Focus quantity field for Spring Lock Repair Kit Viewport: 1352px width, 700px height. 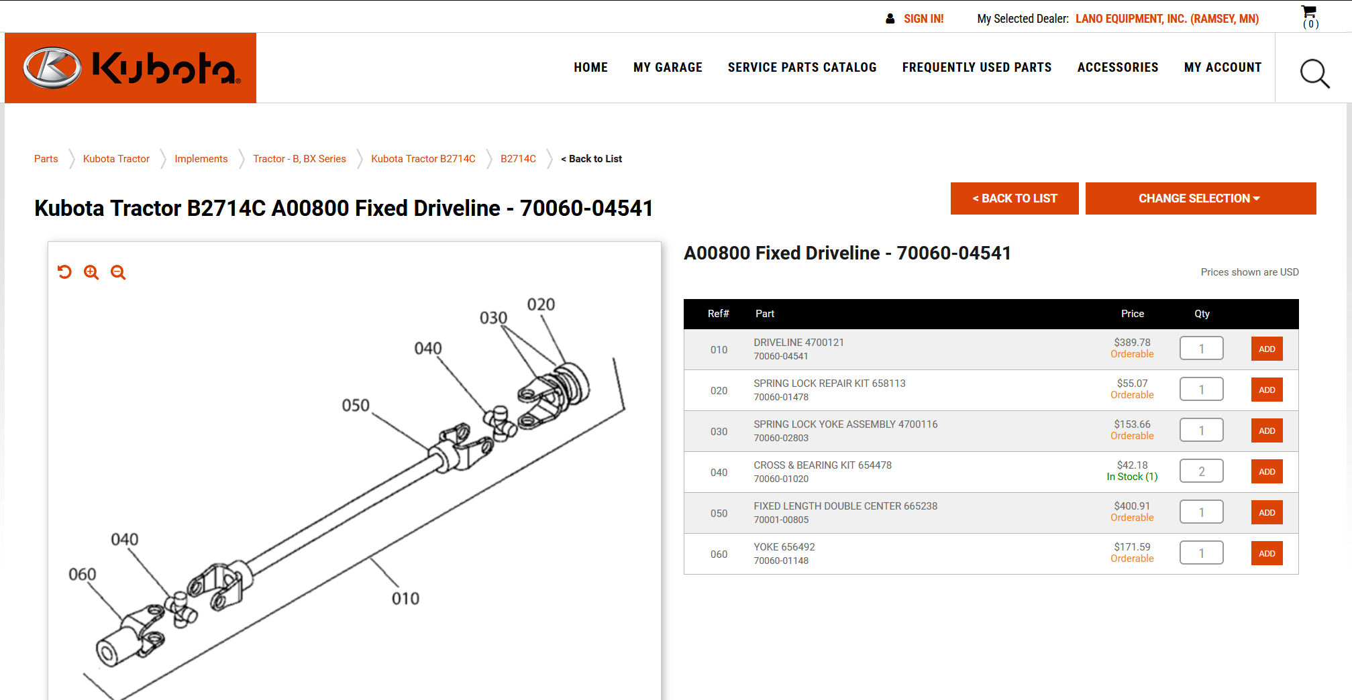(1201, 390)
